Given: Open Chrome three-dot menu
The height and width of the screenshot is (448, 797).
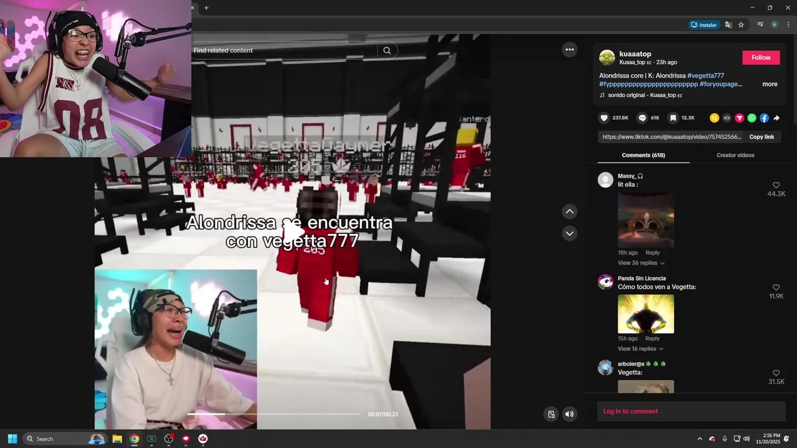Looking at the screenshot, I should point(788,25).
